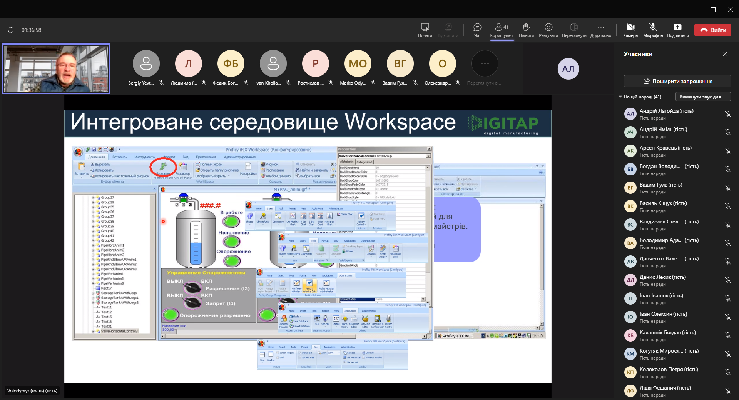
Task: Select Когутяк Миросл... in the participants list
Action: [677, 354]
